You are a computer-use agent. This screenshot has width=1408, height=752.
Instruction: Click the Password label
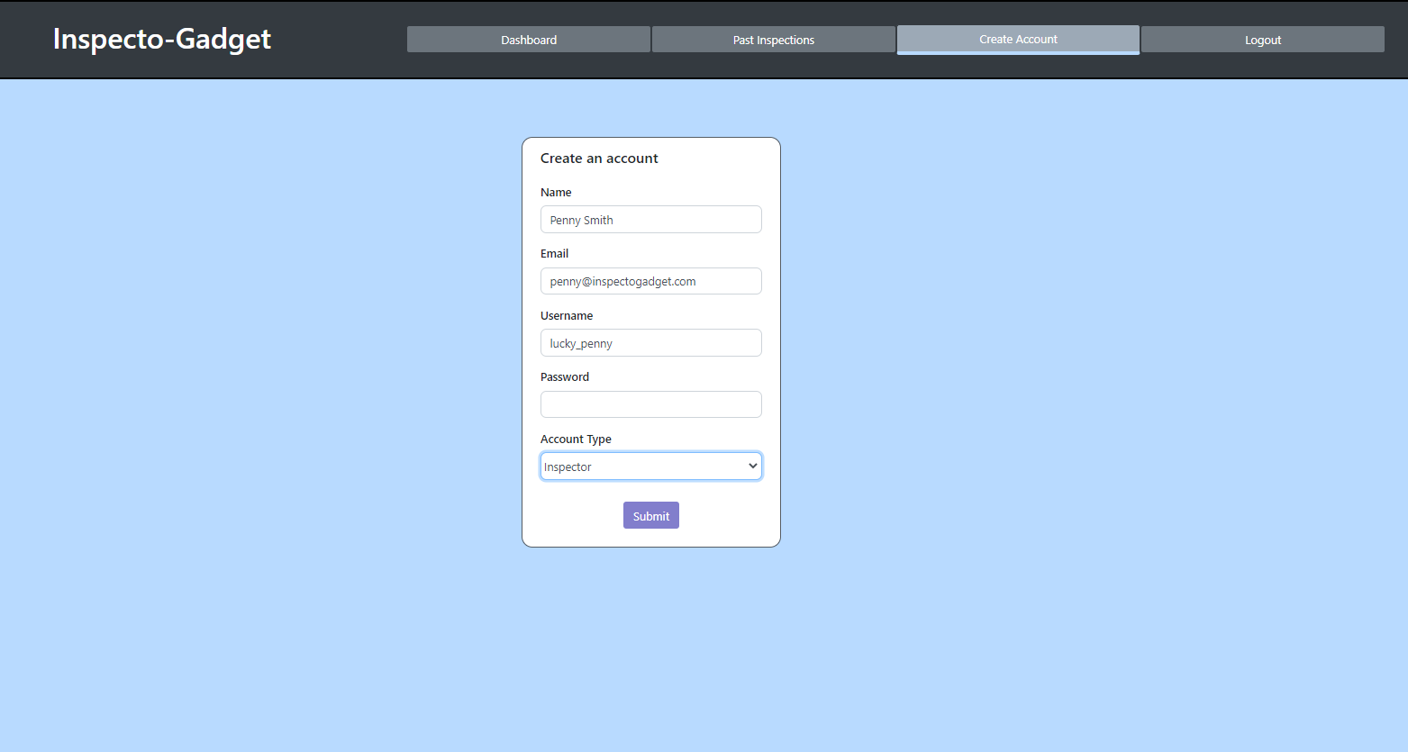(565, 376)
